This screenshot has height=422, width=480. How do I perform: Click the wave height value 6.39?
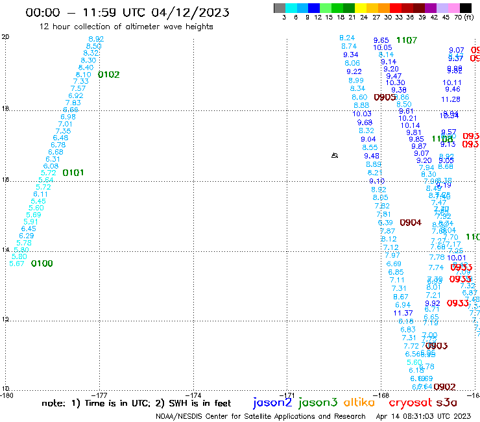[385, 223]
